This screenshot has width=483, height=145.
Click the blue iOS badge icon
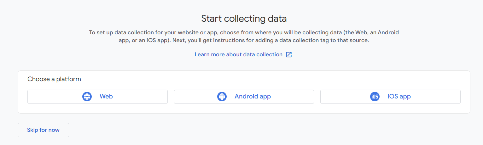[375, 97]
